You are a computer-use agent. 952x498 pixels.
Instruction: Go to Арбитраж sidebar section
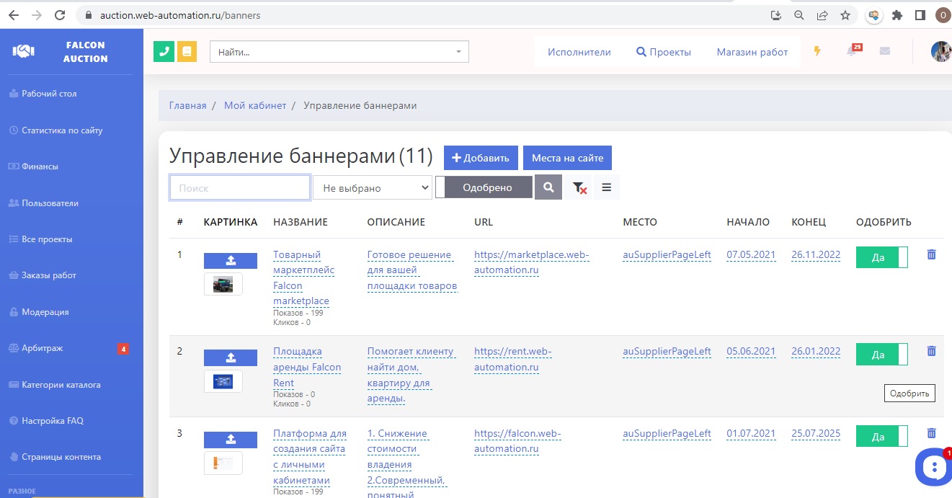tap(42, 348)
